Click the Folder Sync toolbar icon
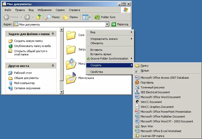 (97, 17)
